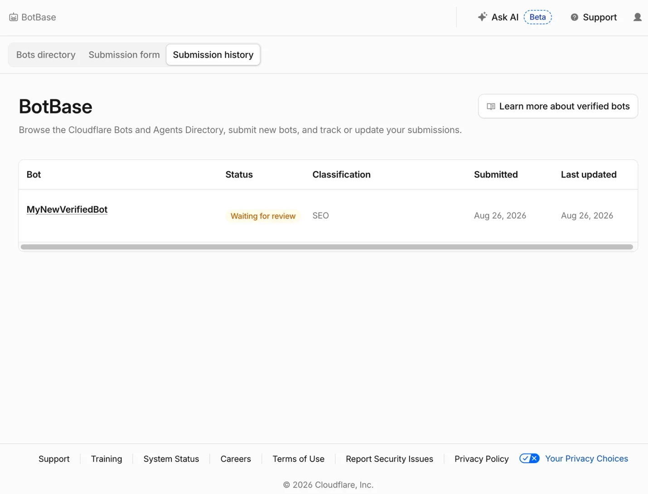Click the SEO classification cell

click(x=320, y=216)
